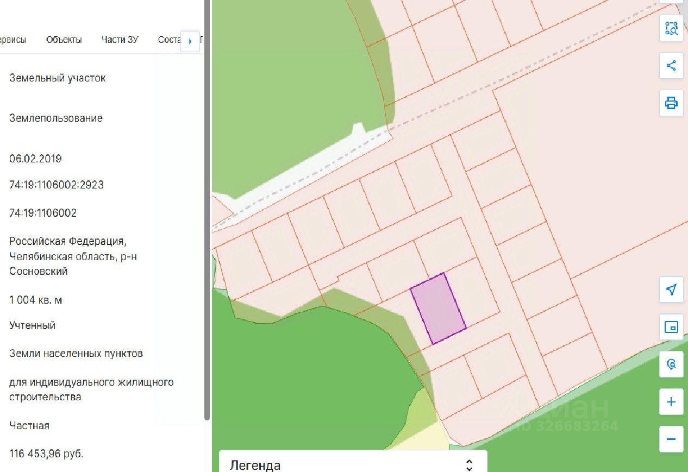Click the share map icon
The height and width of the screenshot is (472, 688).
pos(671,66)
